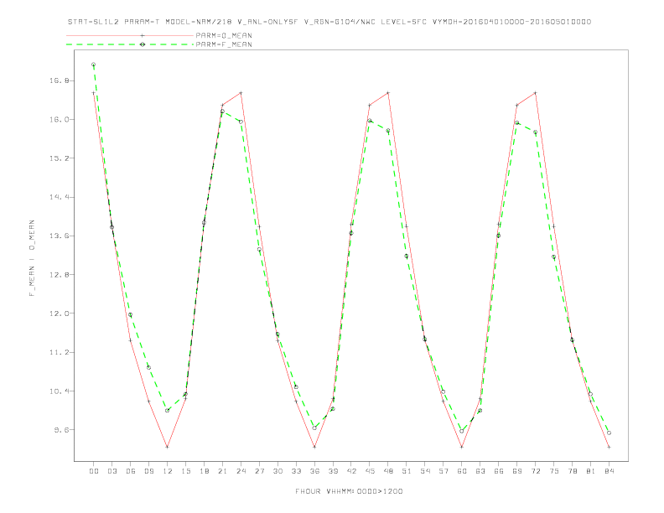Click the 66 forecast hour tick label
Image resolution: width=664 pixels, height=513 pixels.
[x=499, y=471]
